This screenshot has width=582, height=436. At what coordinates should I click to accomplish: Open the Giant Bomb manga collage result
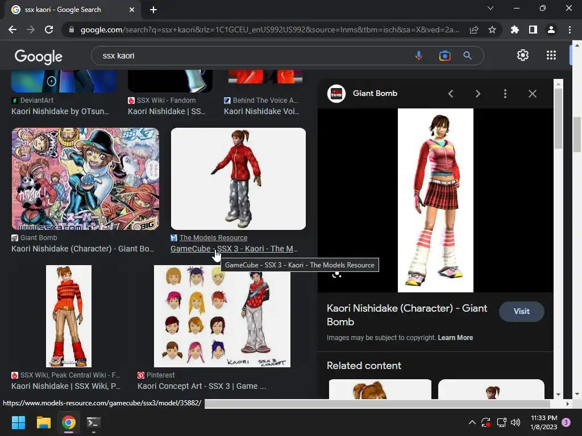coord(85,179)
